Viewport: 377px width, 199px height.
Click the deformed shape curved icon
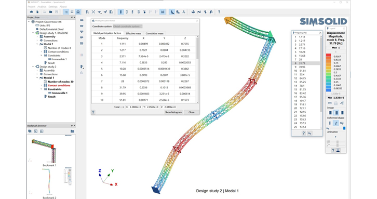(x=336, y=123)
